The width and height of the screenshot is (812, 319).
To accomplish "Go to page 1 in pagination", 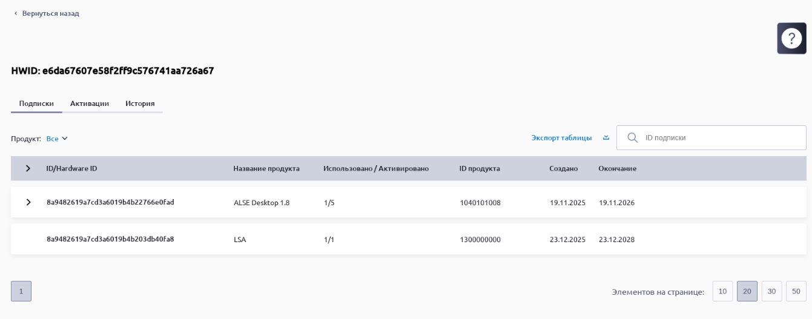I will pyautogui.click(x=21, y=291).
